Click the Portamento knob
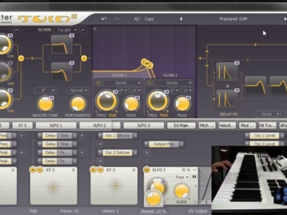The height and width of the screenshot is (215, 287). tap(78, 104)
